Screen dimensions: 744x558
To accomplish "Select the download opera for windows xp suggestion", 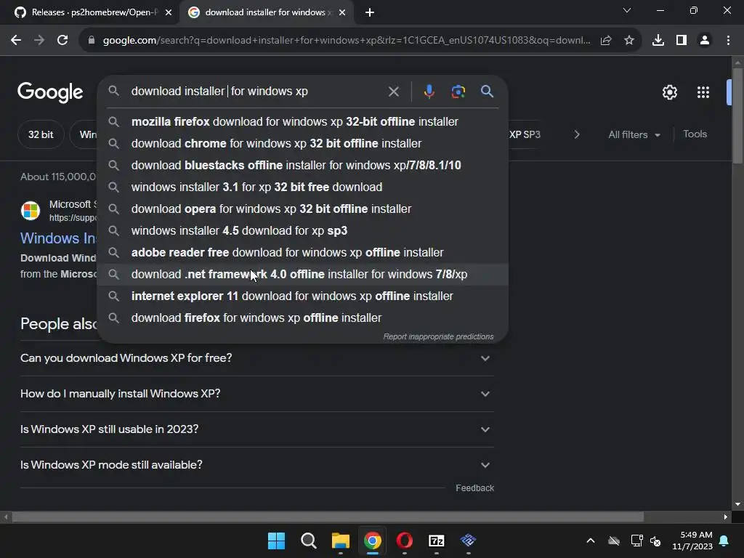I will click(303, 209).
